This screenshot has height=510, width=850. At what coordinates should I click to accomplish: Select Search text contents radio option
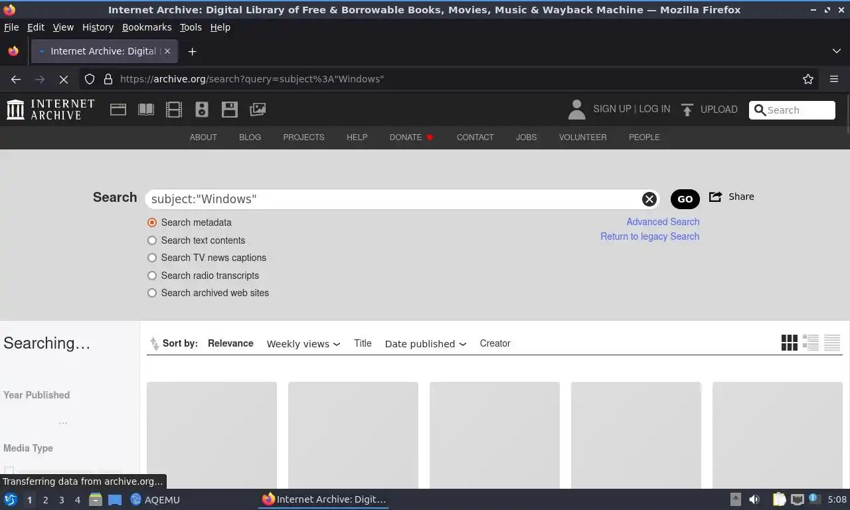[152, 240]
